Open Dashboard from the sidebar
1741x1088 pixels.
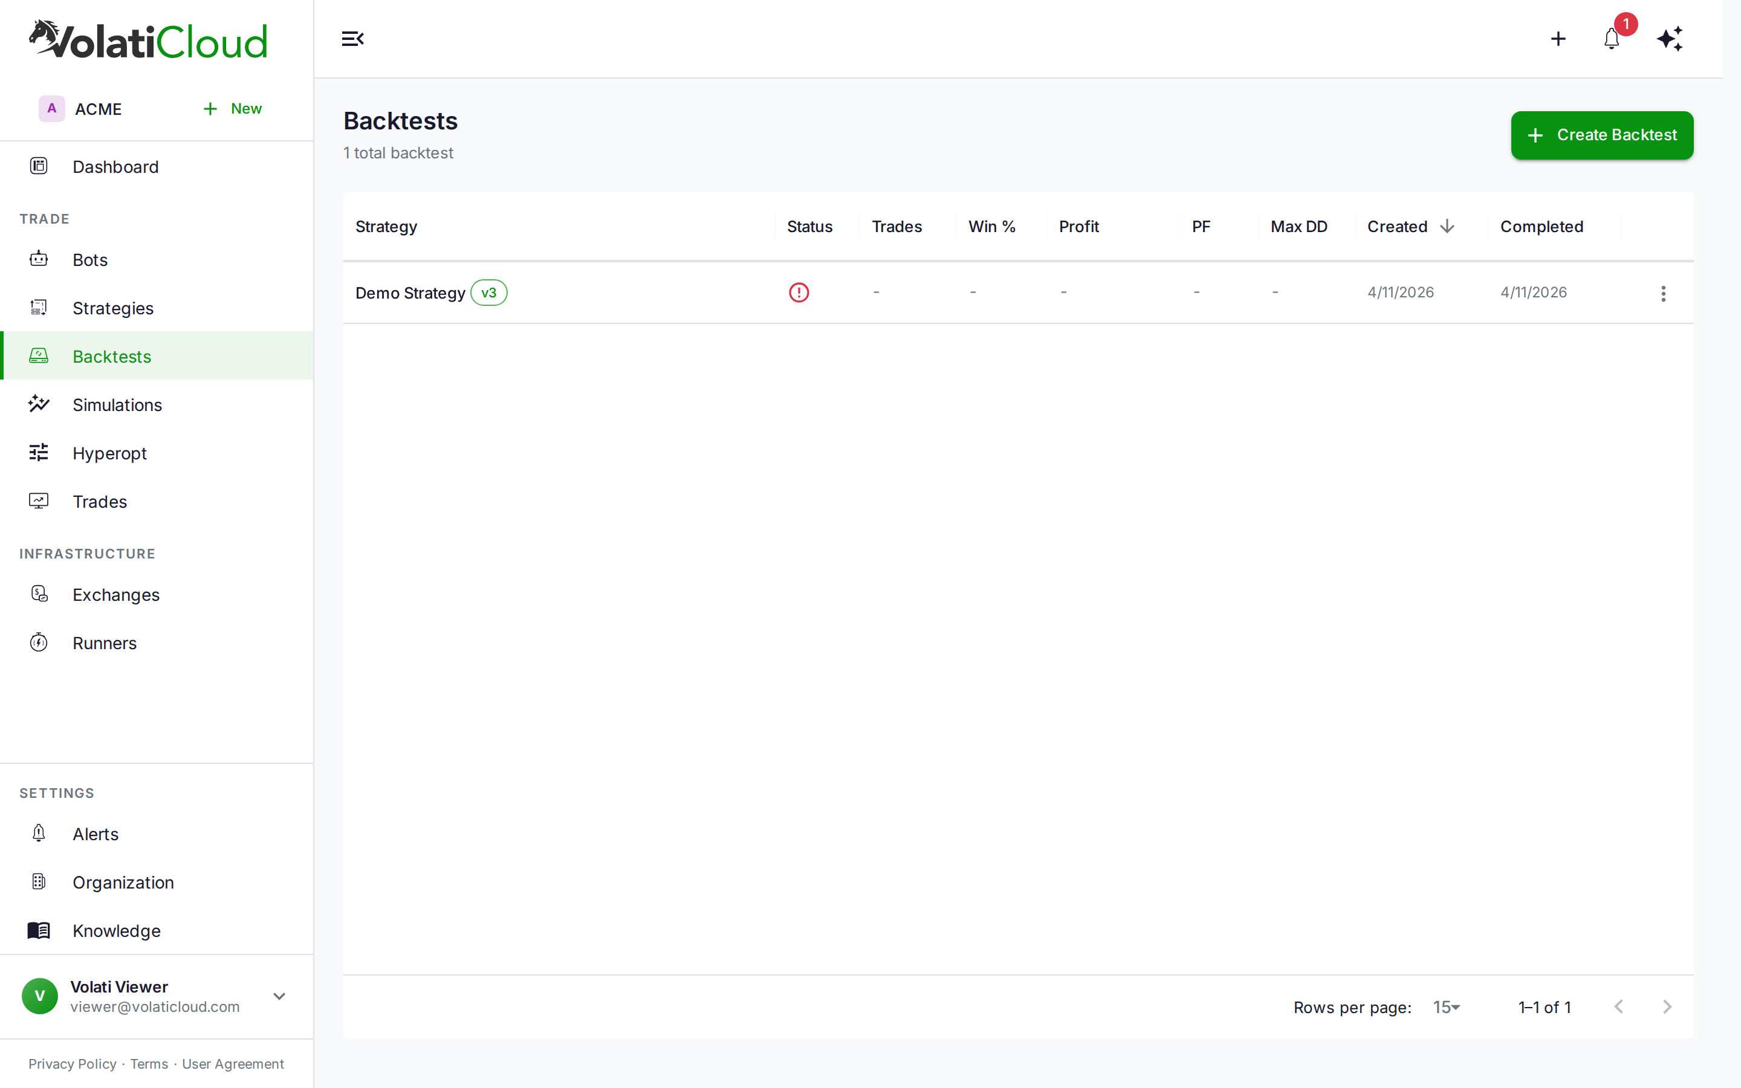[x=157, y=167]
